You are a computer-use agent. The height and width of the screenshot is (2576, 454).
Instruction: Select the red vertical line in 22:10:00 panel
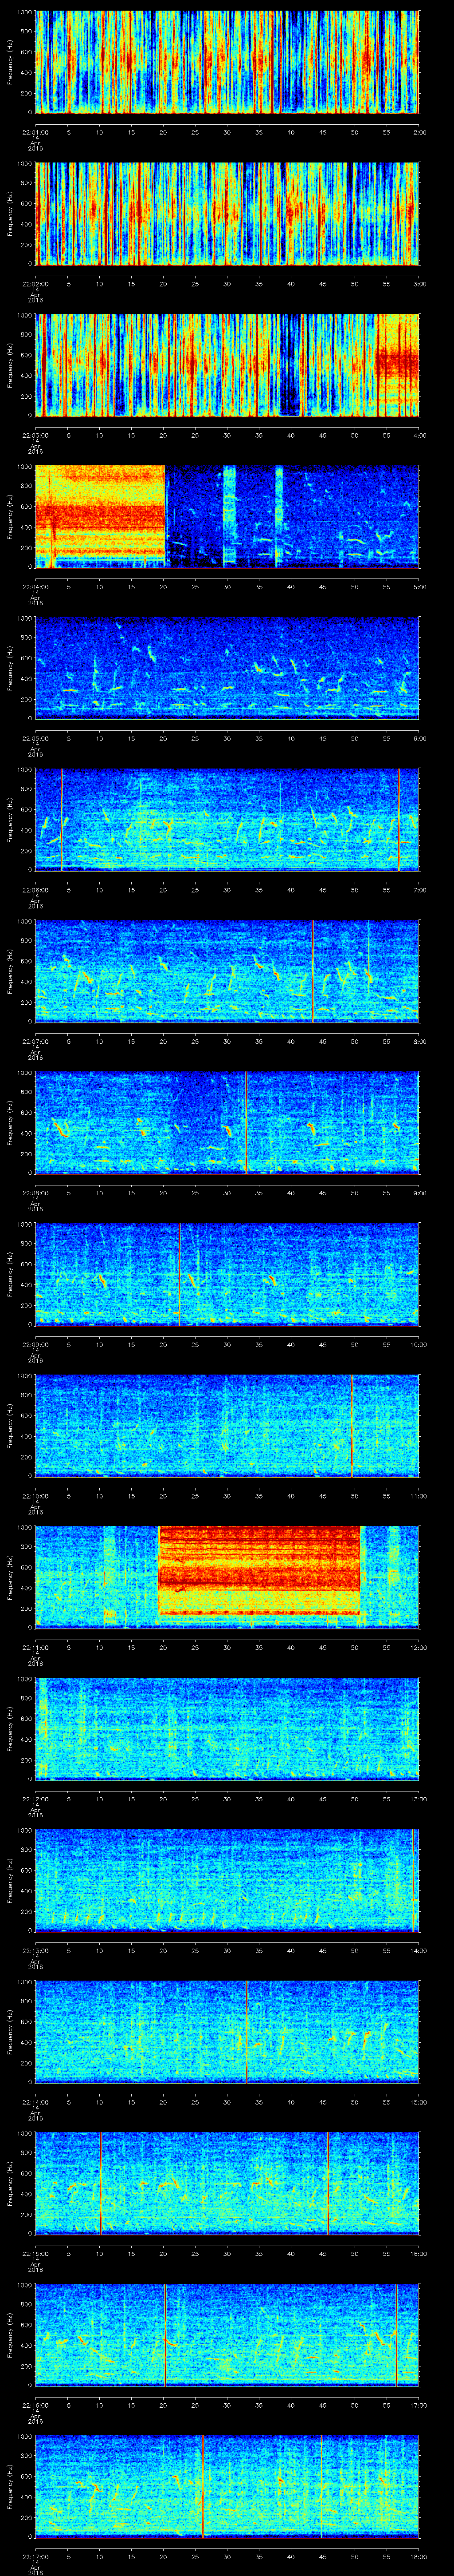351,1425
